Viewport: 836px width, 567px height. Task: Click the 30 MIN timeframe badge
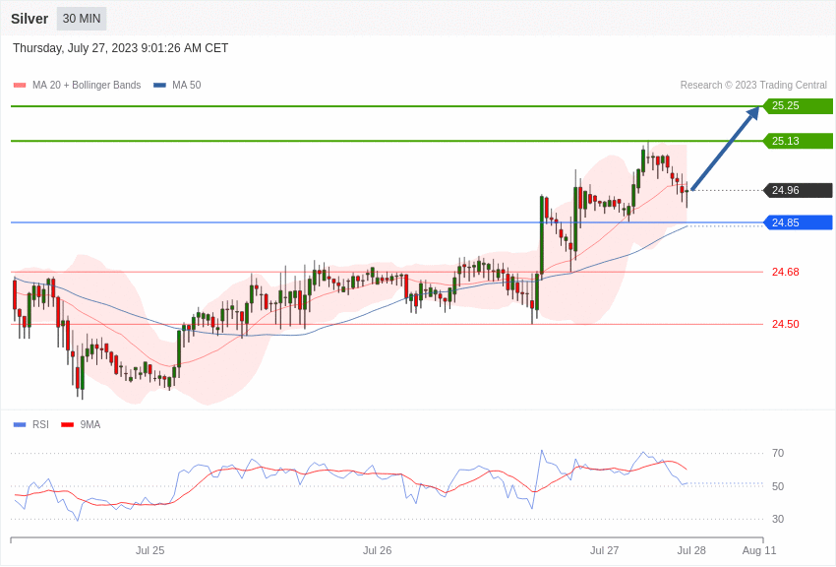point(82,19)
